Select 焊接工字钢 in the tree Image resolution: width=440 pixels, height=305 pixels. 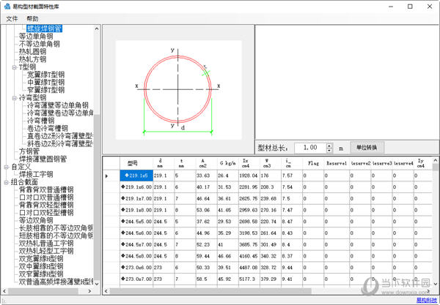pos(36,174)
